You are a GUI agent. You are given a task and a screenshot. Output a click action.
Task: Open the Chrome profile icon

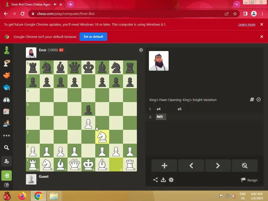[x=254, y=14]
